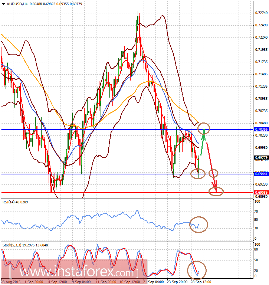This screenshot has width=269, height=285.
Task: Click the current price tag 0.69779
Action: pos(260,158)
